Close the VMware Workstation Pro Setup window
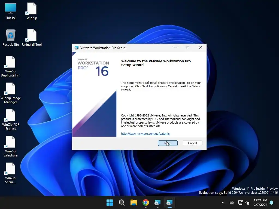Viewport: 279px width, 209px height. 200,48
